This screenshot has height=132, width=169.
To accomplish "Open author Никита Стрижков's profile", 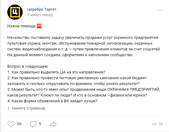I will click(28, 108).
